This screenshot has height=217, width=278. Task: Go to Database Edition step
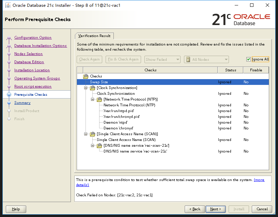[29, 62]
